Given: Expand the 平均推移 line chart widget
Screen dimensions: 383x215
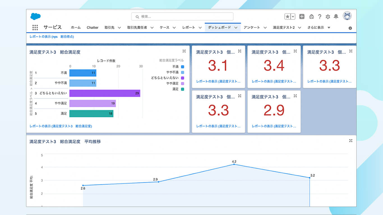Looking at the screenshot, I should [x=351, y=141].
